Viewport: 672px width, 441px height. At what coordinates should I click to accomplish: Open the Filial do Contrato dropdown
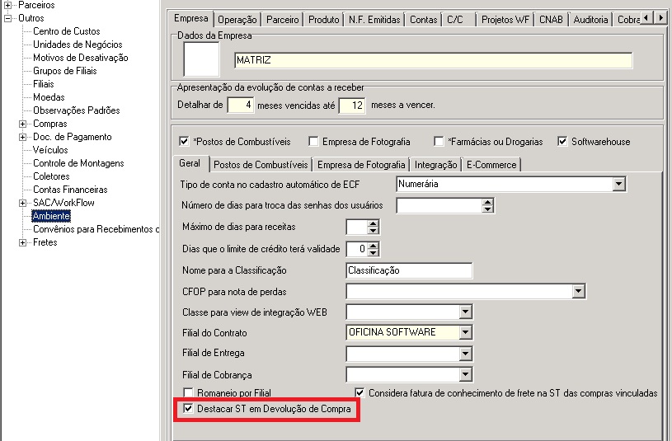pos(466,333)
